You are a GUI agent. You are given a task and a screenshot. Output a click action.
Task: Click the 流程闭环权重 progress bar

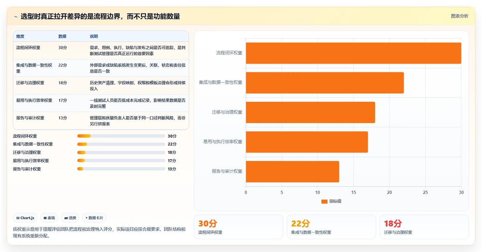[x=121, y=136]
